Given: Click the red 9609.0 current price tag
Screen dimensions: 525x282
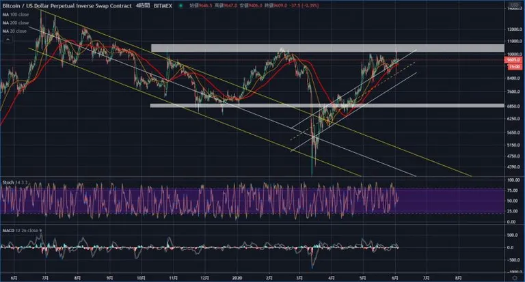Looking at the screenshot, I should [x=513, y=60].
